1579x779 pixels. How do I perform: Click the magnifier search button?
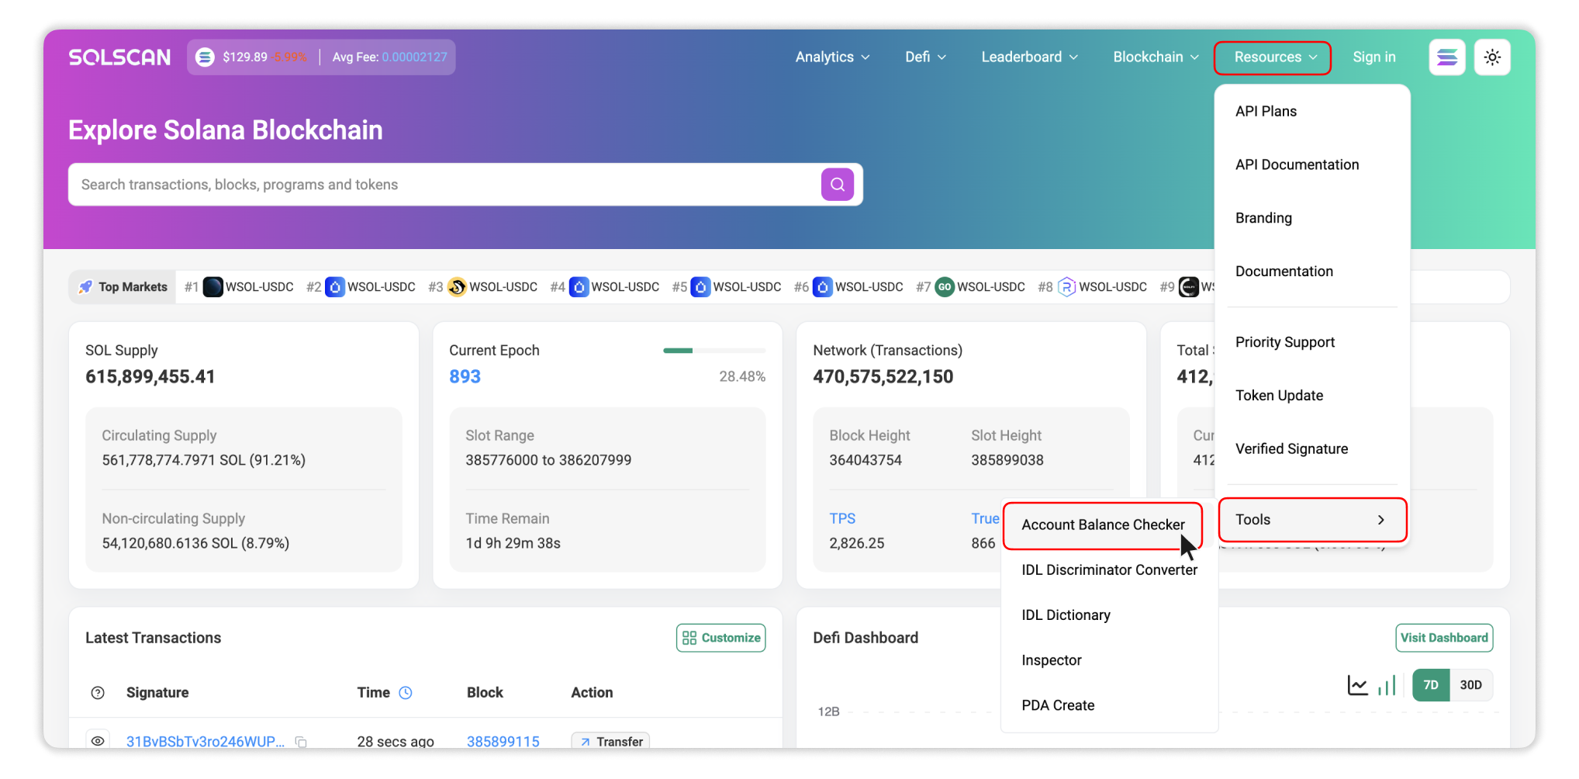(x=837, y=185)
